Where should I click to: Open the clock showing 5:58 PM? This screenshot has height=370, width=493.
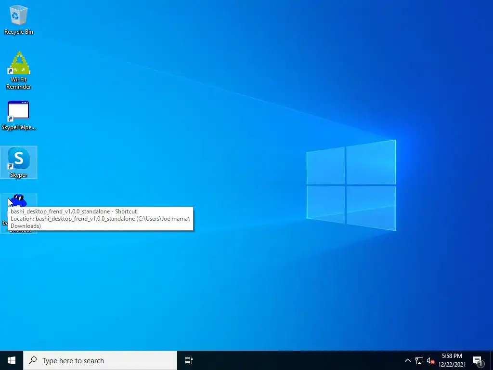pos(452,360)
